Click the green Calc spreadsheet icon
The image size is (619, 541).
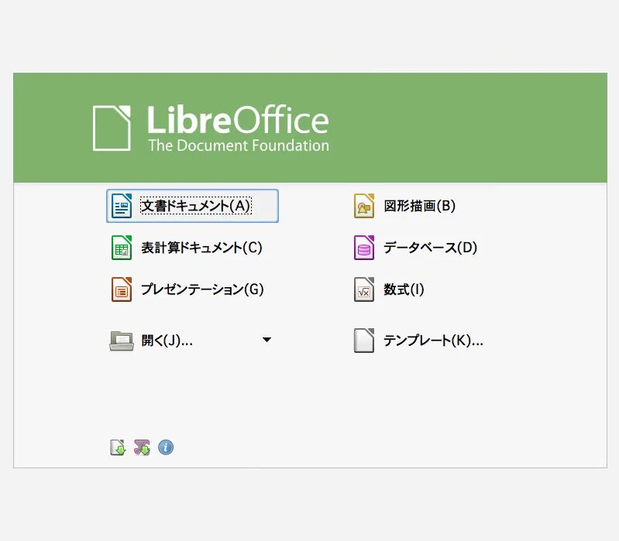coord(122,248)
